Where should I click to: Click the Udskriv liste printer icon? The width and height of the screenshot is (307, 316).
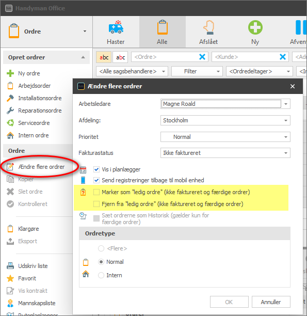pyautogui.click(x=10, y=266)
